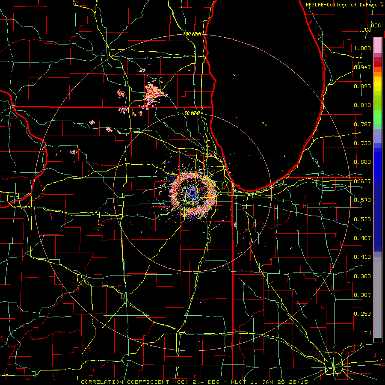The image size is (385, 385).
Task: Pick the pink swatch atop the color bar
Action: tap(378, 45)
